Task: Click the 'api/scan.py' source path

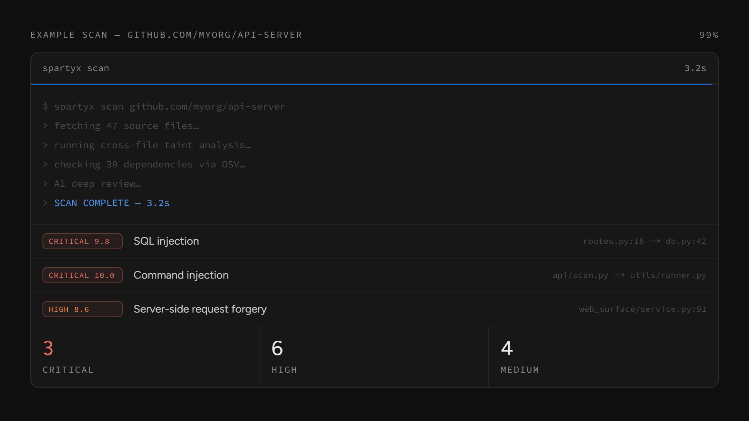Action: click(x=580, y=275)
